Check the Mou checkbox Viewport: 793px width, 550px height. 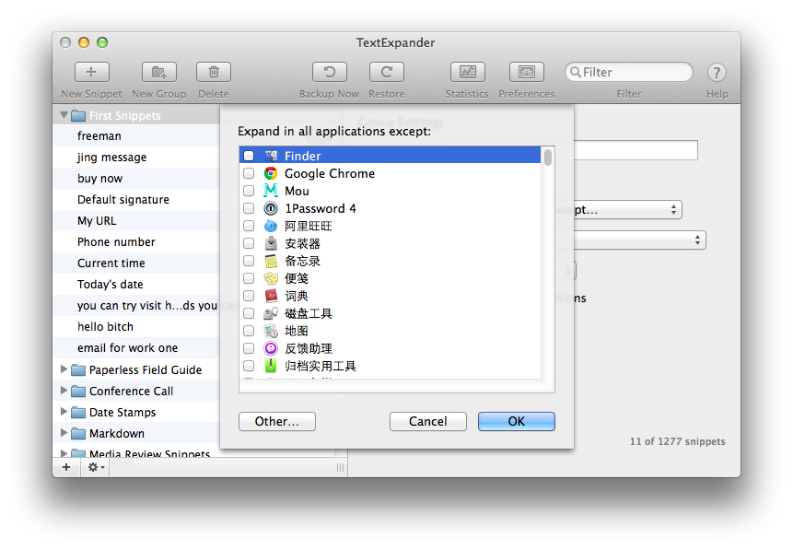[249, 191]
